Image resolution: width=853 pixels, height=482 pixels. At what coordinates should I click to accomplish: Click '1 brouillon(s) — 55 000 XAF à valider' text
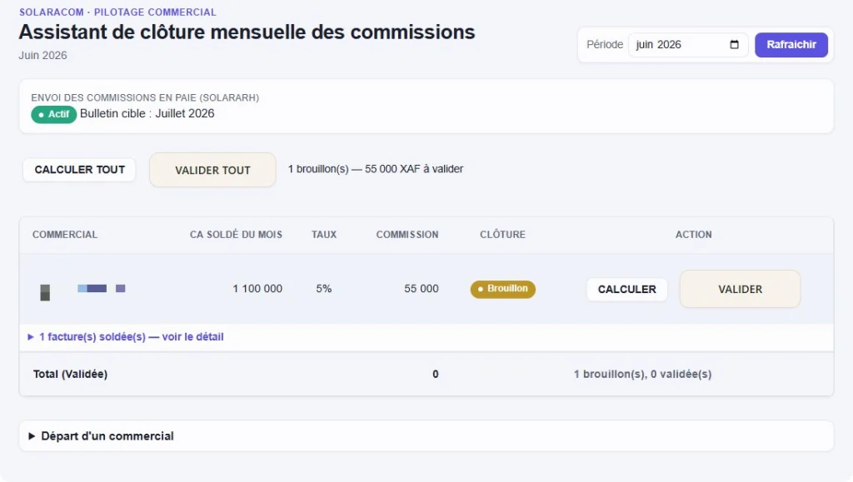click(x=376, y=169)
